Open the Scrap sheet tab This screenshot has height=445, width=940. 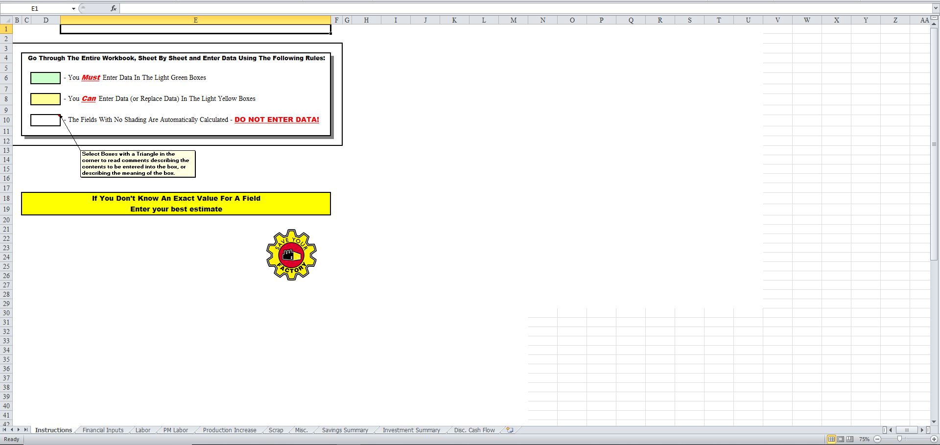click(276, 430)
